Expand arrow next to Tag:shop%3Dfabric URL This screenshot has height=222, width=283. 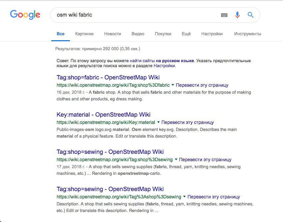[x=173, y=85]
